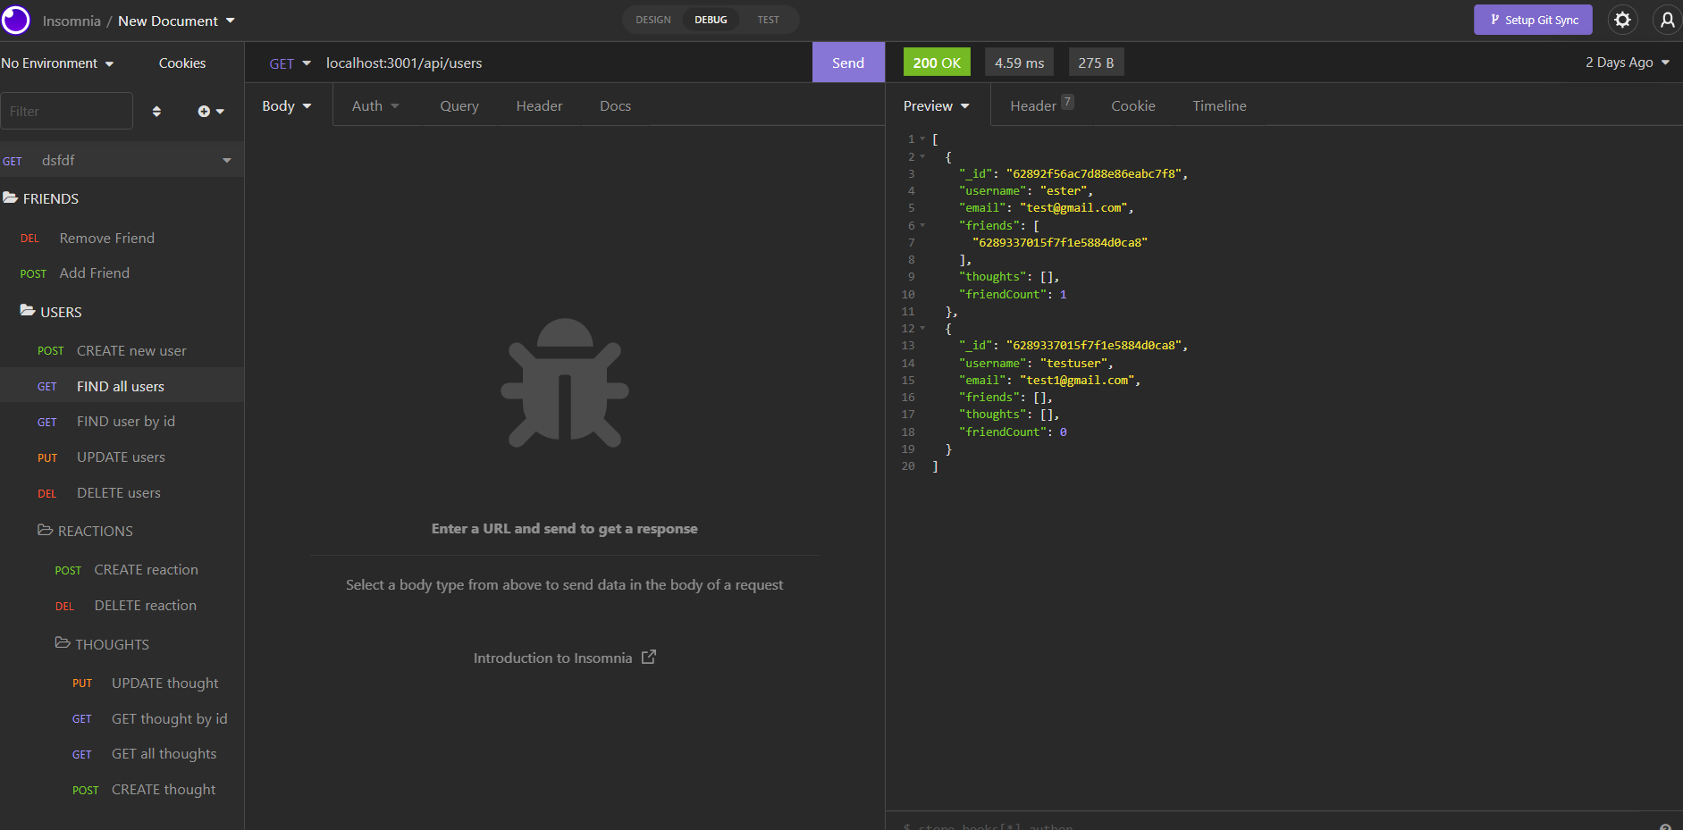Click the Insomnia logo icon
The image size is (1683, 830).
[x=16, y=20]
